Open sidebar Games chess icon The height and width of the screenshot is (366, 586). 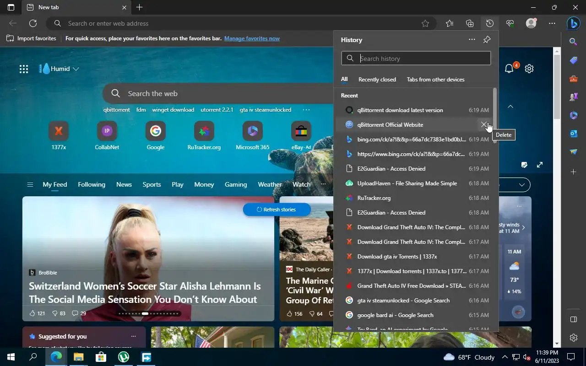[573, 97]
